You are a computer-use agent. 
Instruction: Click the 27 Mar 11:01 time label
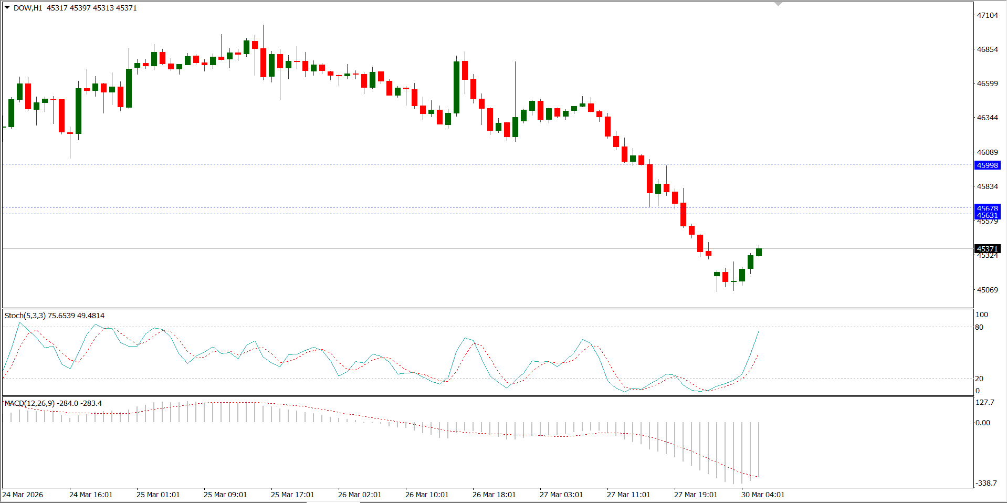pyautogui.click(x=628, y=495)
